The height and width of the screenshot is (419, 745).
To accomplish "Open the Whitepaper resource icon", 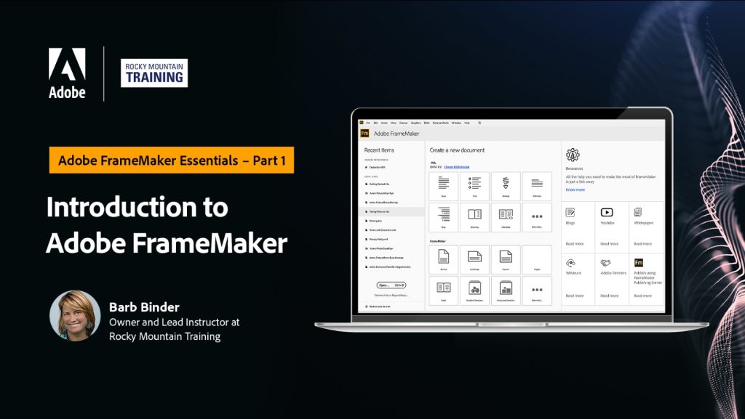I will click(638, 212).
